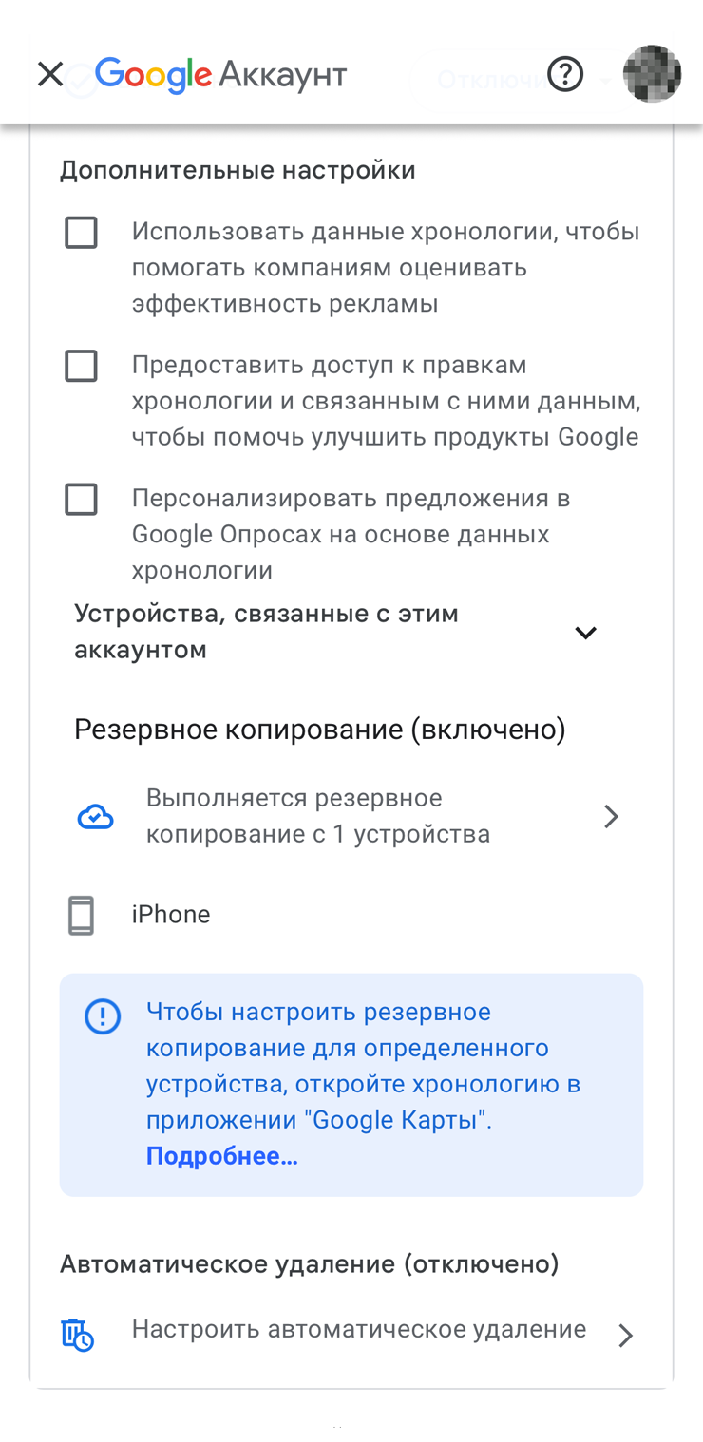703x1442 pixels.
Task: Select the iPhone device entry
Action: (x=171, y=915)
